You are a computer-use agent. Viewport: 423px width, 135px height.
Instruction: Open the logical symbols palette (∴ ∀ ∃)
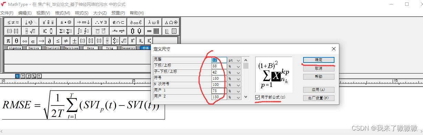point(101,22)
